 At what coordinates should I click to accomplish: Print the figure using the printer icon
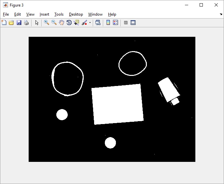[26, 22]
